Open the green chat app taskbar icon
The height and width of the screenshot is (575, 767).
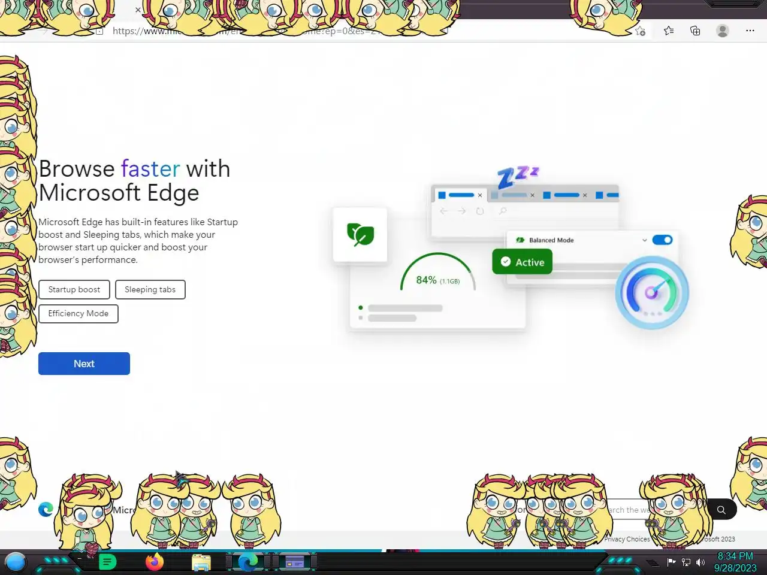tap(107, 562)
